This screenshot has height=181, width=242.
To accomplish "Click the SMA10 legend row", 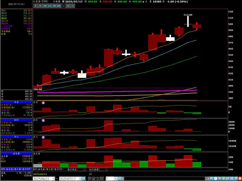I will pyautogui.click(x=16, y=13).
